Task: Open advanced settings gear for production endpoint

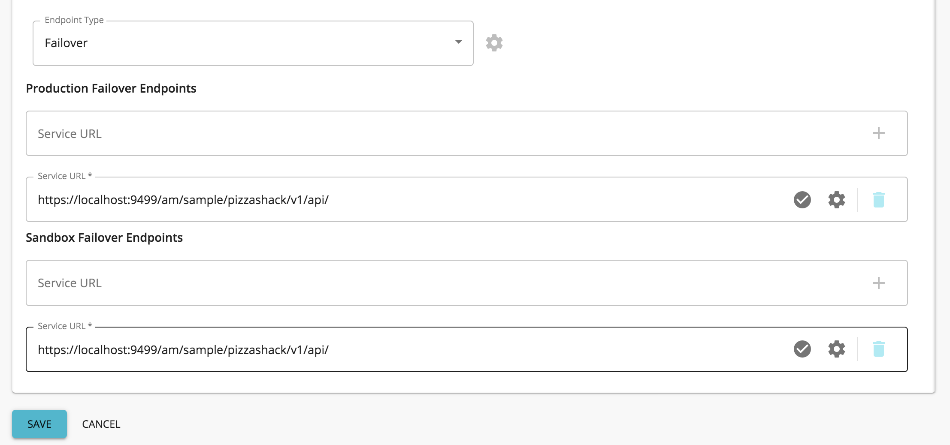Action: [835, 199]
